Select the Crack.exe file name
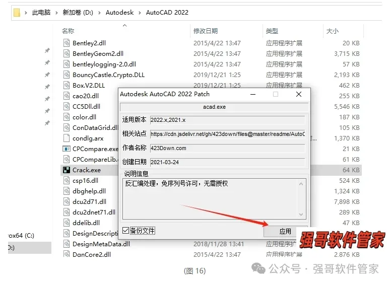This screenshot has height=284, width=391. tap(87, 170)
